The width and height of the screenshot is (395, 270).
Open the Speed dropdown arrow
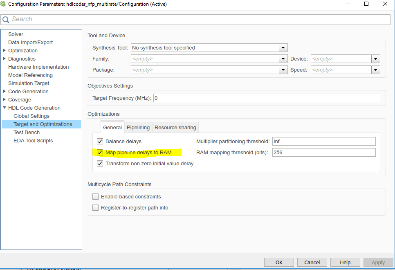point(376,70)
